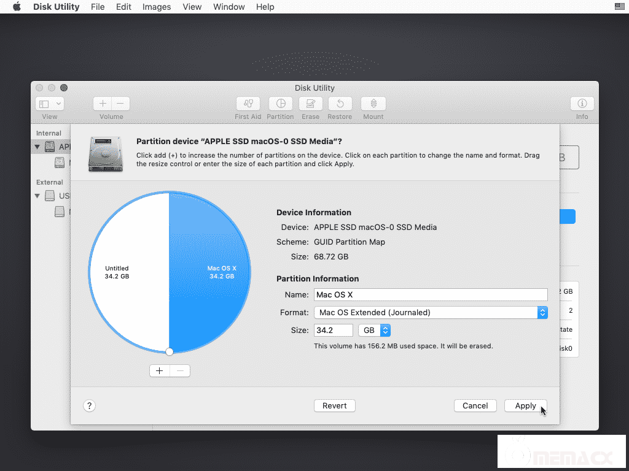This screenshot has width=629, height=471.
Task: Click the First Aid toolbar icon
Action: [x=248, y=104]
